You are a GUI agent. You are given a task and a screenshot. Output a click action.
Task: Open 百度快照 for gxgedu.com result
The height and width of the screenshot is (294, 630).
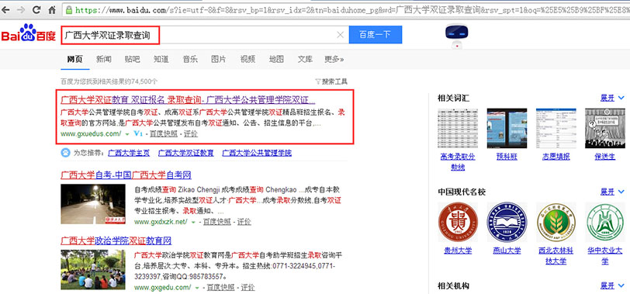tap(220, 288)
